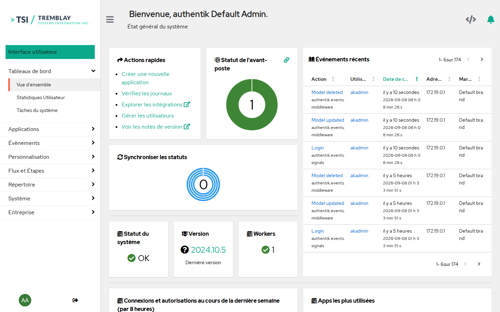Open first Model deleted event

pos(327,92)
